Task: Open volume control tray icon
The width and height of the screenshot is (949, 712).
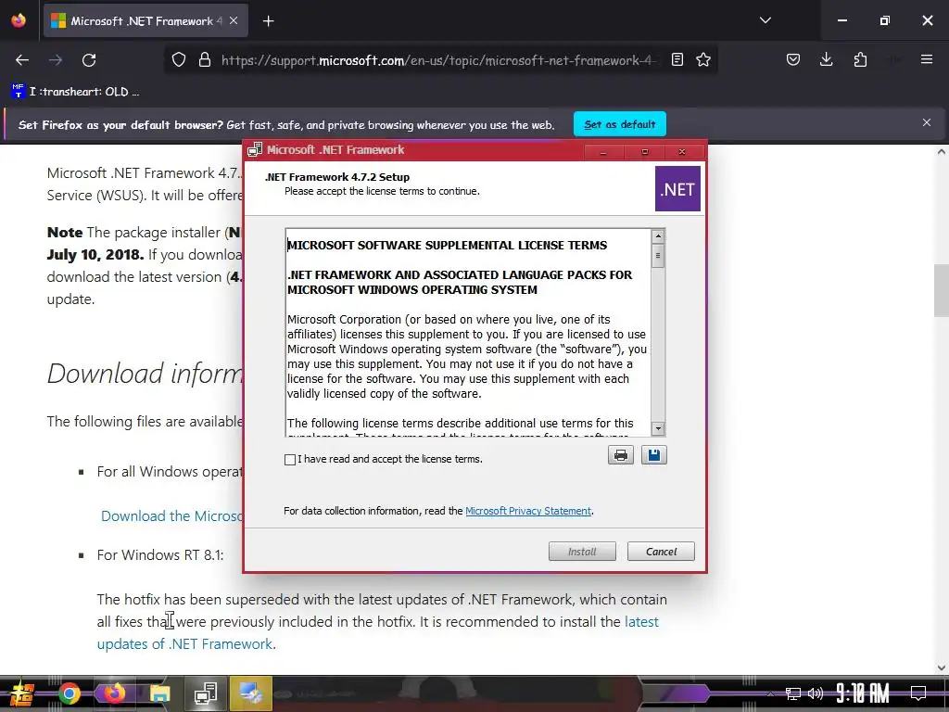Action: click(816, 693)
